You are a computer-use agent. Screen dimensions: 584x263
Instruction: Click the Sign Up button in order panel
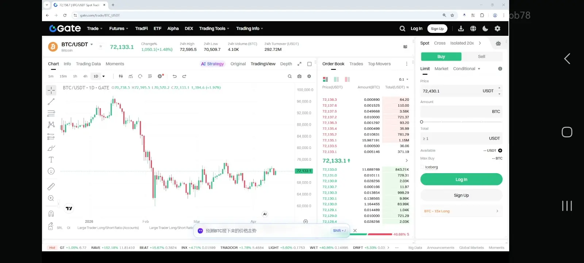pos(461,195)
